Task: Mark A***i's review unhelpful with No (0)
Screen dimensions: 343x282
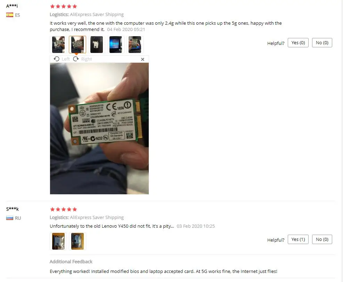Action: [322, 43]
